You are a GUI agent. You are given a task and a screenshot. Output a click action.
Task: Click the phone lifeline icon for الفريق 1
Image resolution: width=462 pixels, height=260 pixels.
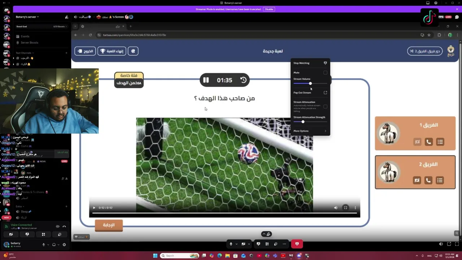[x=428, y=142]
